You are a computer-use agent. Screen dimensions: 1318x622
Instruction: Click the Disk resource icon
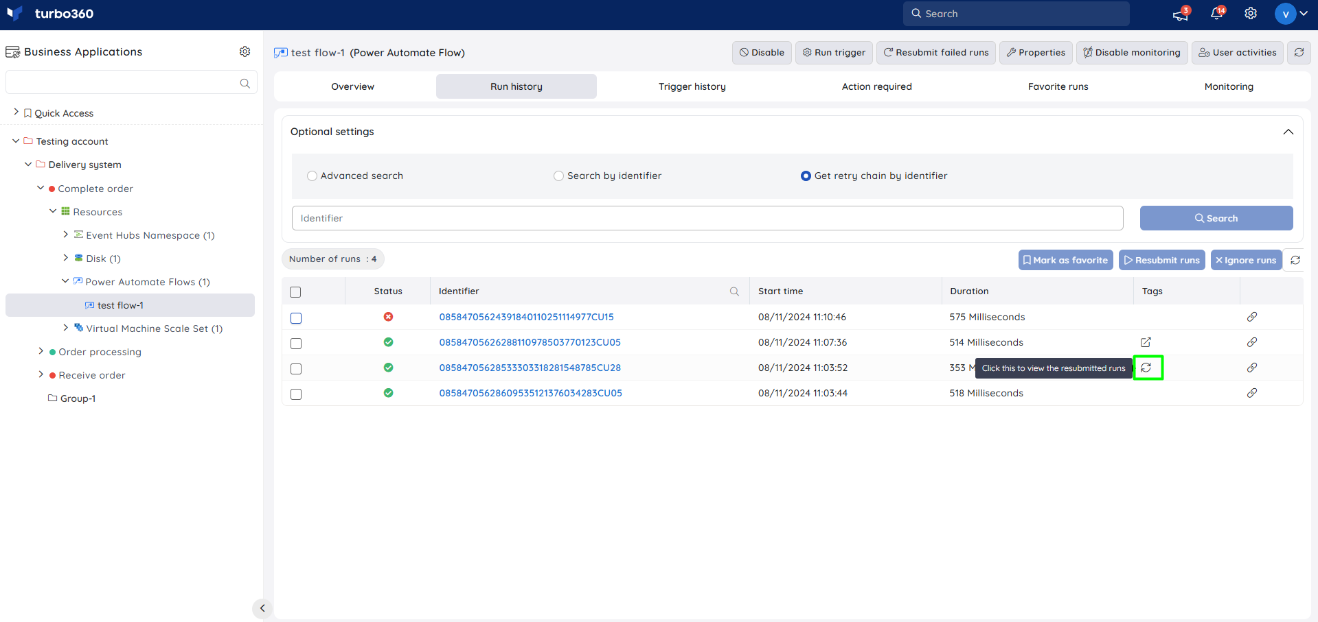click(x=78, y=258)
